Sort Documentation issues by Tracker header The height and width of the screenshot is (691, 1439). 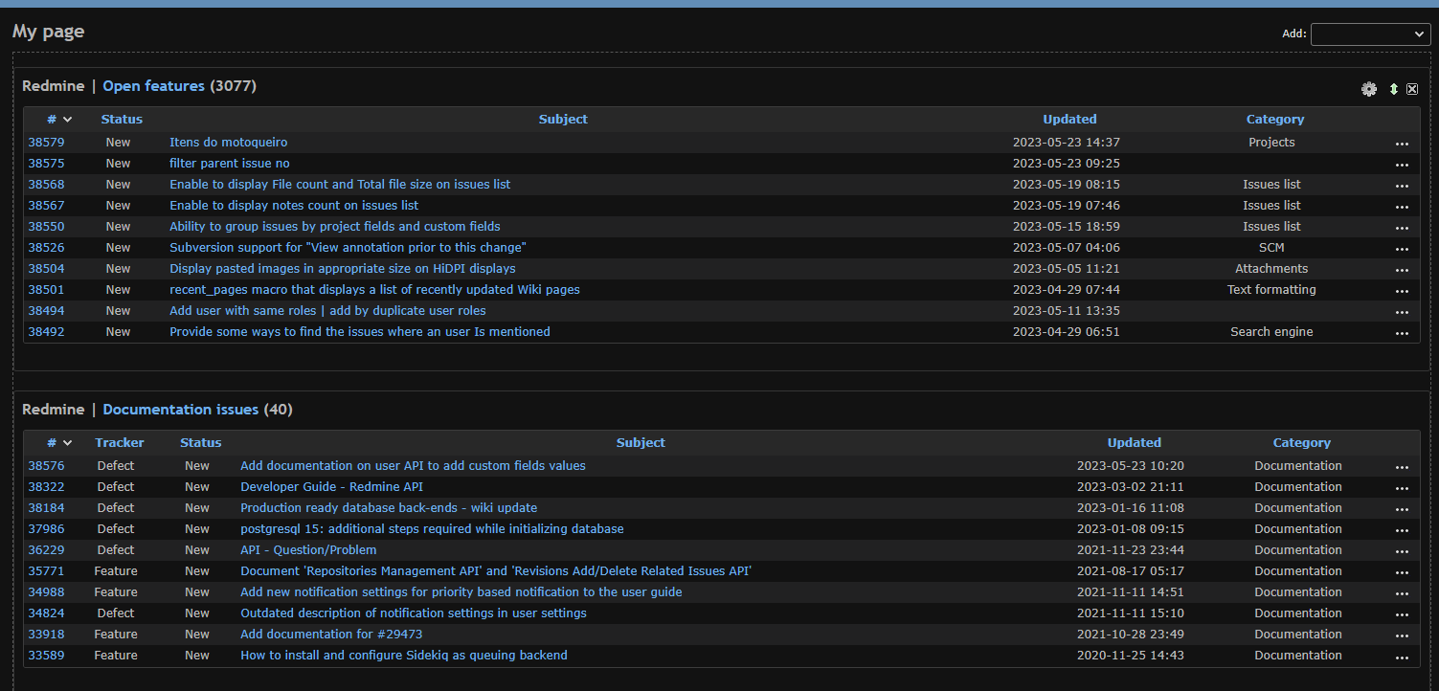120,443
